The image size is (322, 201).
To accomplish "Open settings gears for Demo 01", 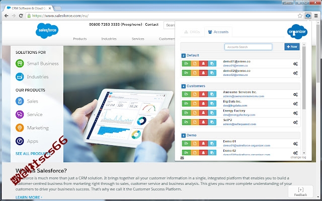I will 295,144.
